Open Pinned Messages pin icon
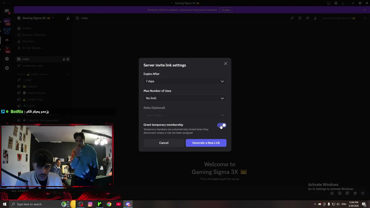The width and height of the screenshot is (370, 208). click(x=308, y=18)
